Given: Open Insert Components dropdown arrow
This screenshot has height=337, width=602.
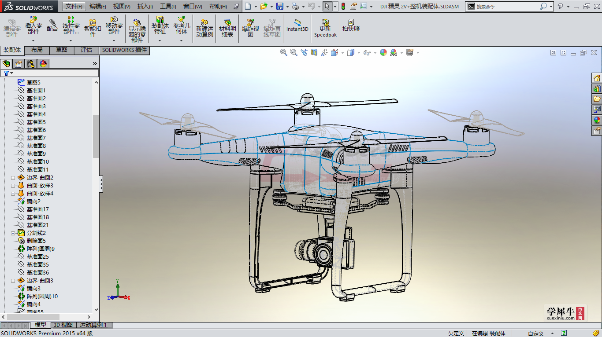Looking at the screenshot, I should pos(33,40).
